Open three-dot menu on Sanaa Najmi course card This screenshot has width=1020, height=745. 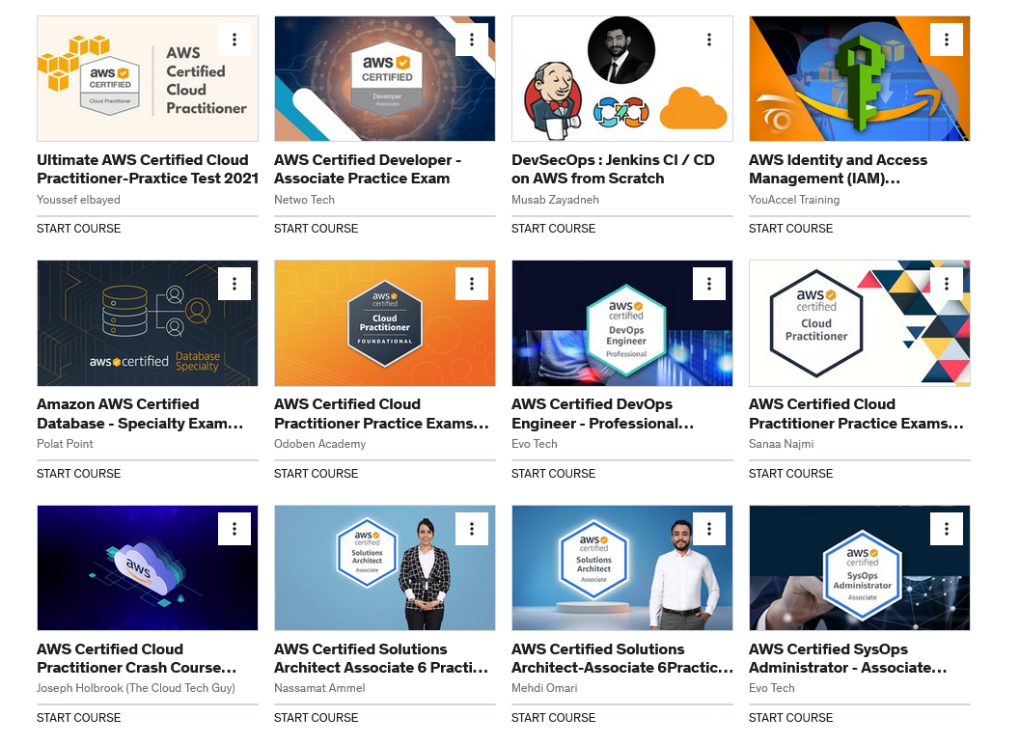pyautogui.click(x=947, y=284)
